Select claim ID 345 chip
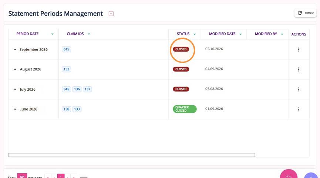Viewport: 320px width, 178px height. coord(66,89)
